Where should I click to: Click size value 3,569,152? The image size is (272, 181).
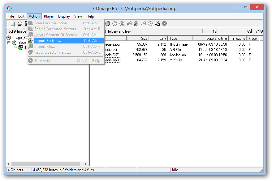tap(140, 55)
